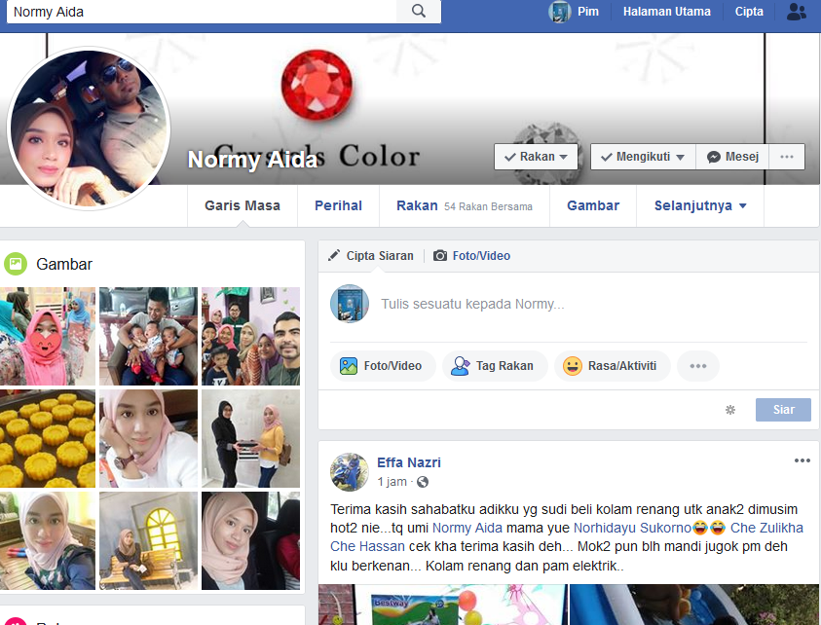Expand the Selanjutnya dropdown tab
The image size is (821, 625).
coord(700,205)
